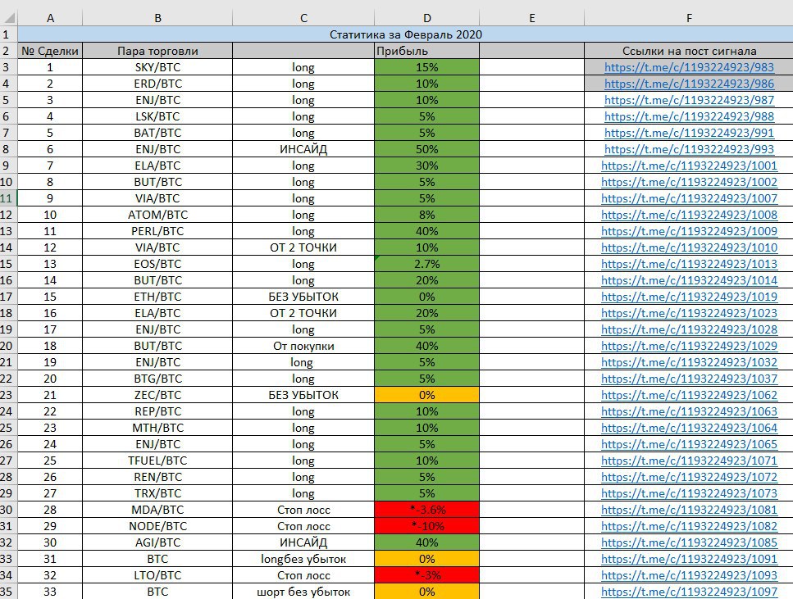Click the 30% profit cell

427,166
